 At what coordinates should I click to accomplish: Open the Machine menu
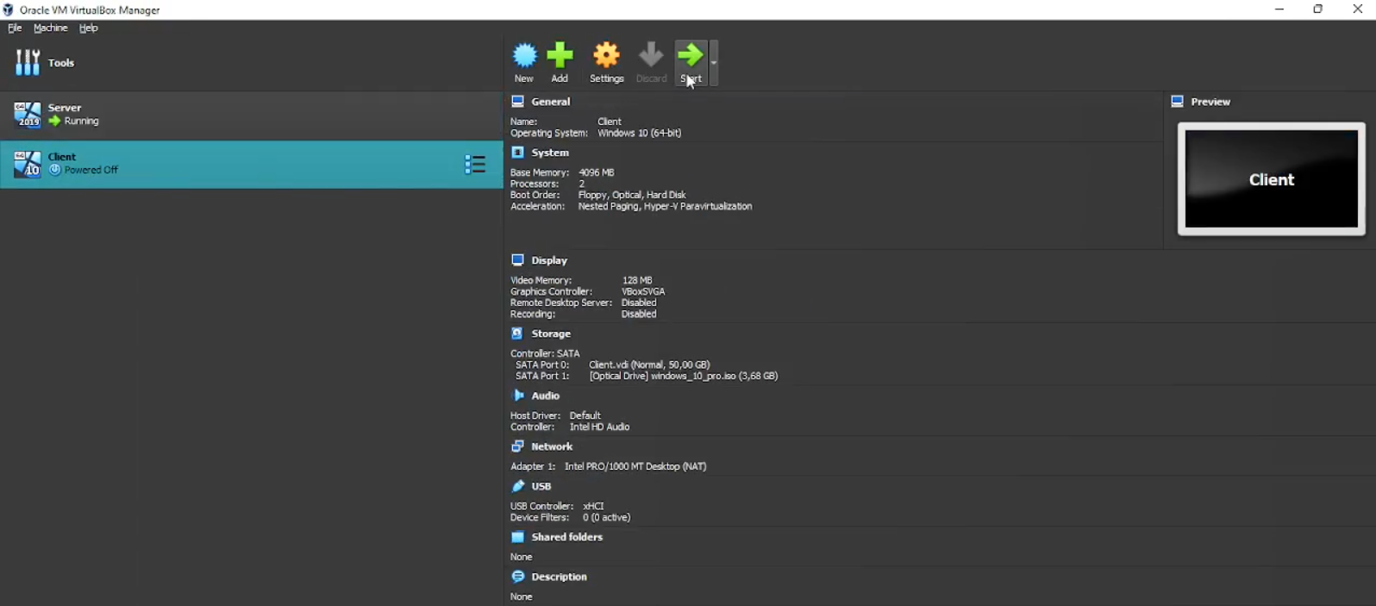click(x=50, y=28)
